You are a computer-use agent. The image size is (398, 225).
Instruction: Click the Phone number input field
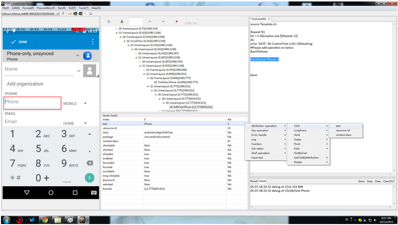32,103
